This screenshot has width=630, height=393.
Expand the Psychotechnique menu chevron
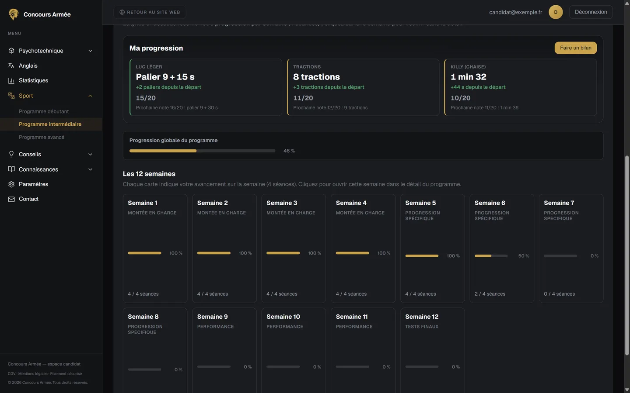(91, 51)
